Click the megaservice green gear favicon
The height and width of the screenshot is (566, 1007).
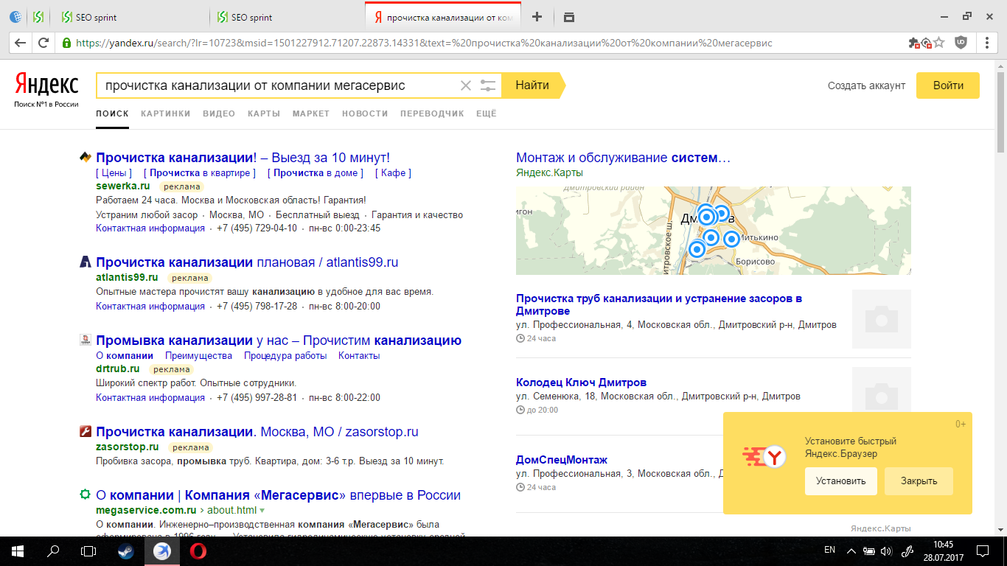tap(86, 494)
